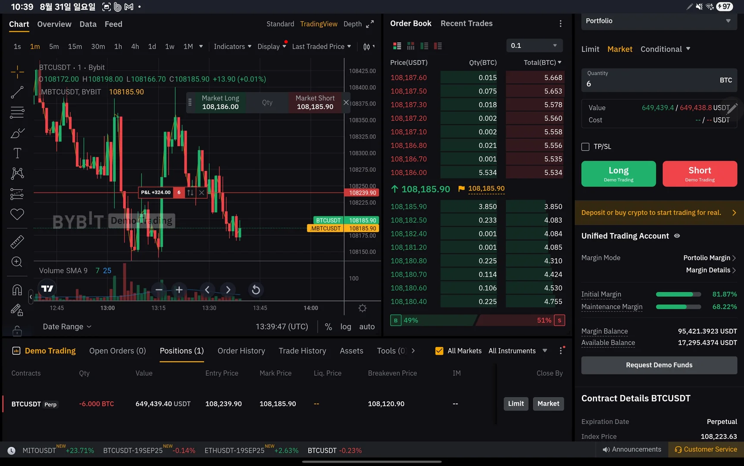Open Customer Service link
The height and width of the screenshot is (466, 744).
point(706,449)
